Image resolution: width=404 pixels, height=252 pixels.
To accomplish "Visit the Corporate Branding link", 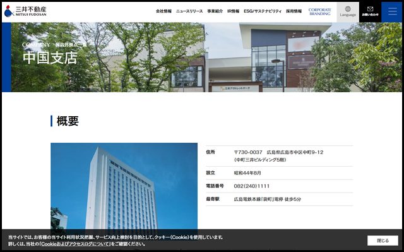I will pyautogui.click(x=320, y=11).
